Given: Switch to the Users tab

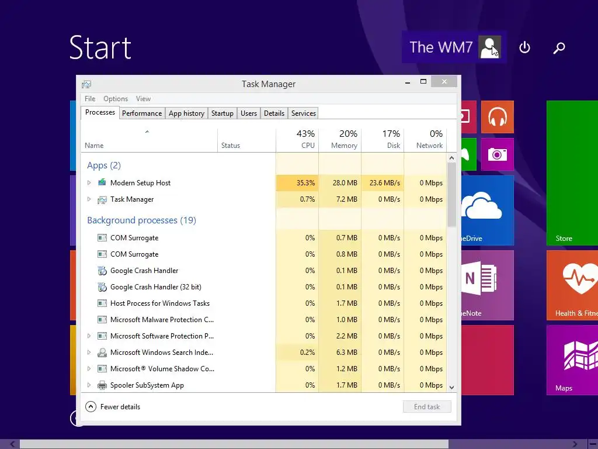Looking at the screenshot, I should [x=249, y=113].
